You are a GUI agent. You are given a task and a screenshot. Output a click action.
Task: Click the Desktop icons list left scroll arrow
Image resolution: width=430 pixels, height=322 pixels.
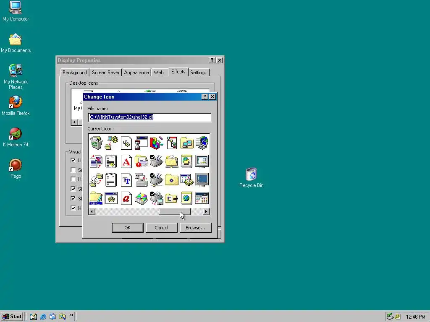(x=75, y=122)
